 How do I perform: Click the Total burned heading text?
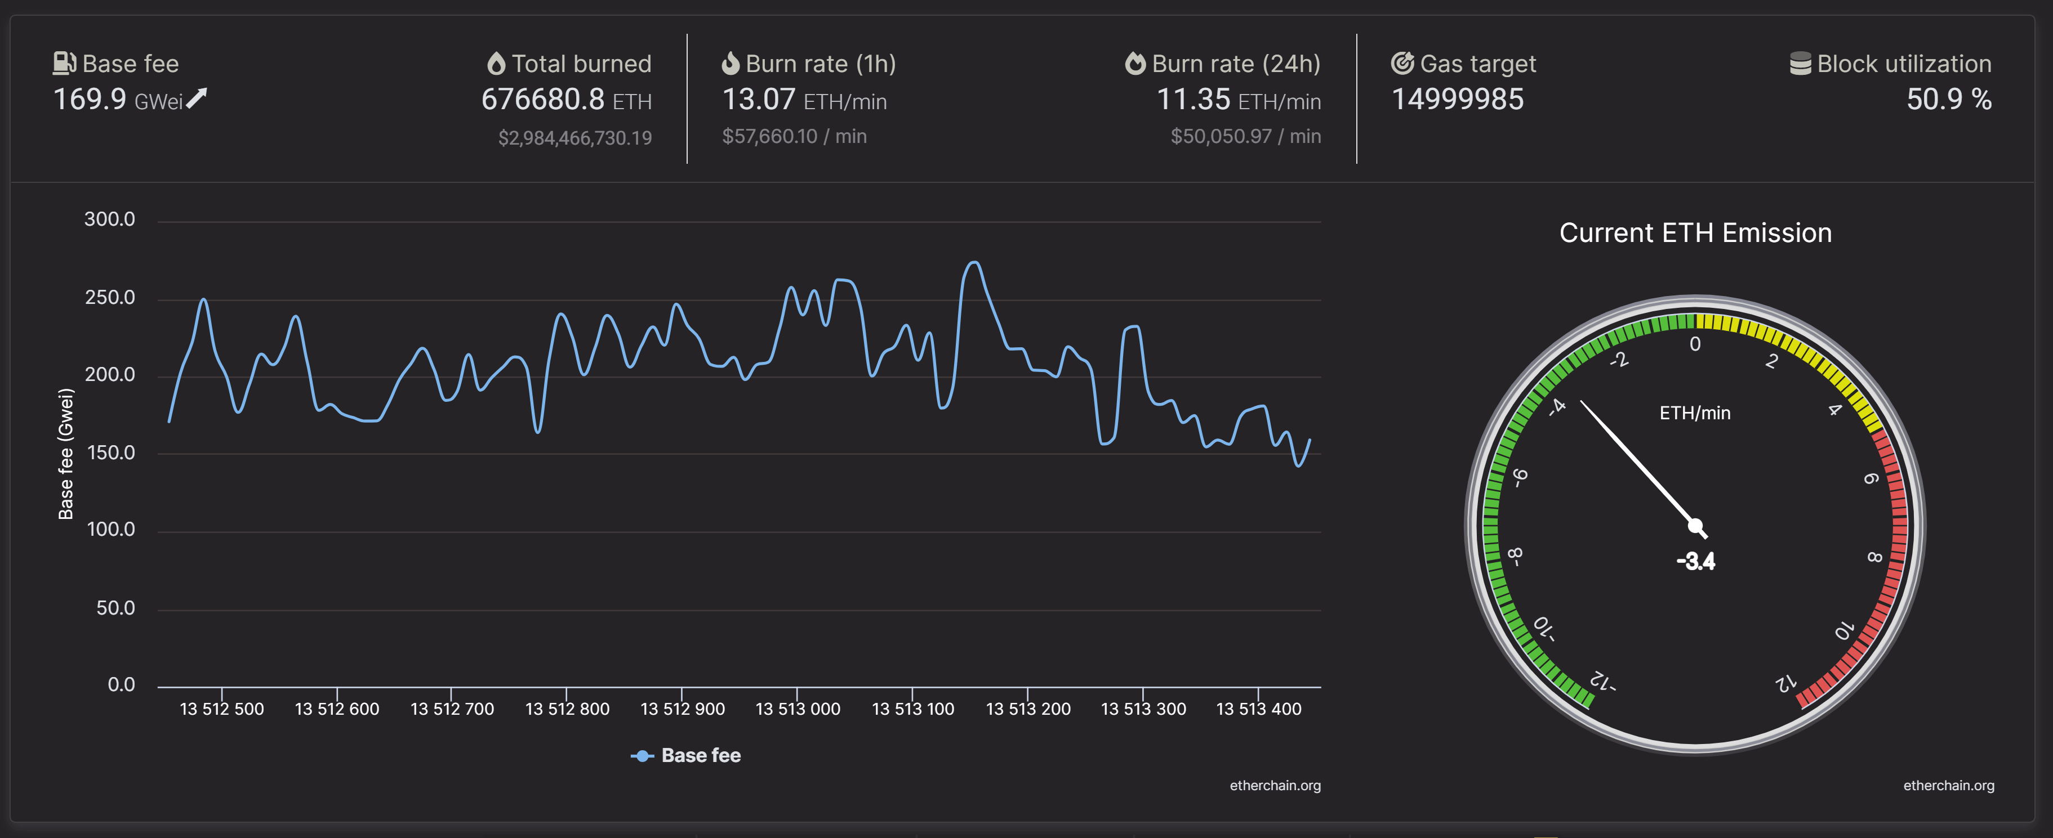tap(582, 64)
